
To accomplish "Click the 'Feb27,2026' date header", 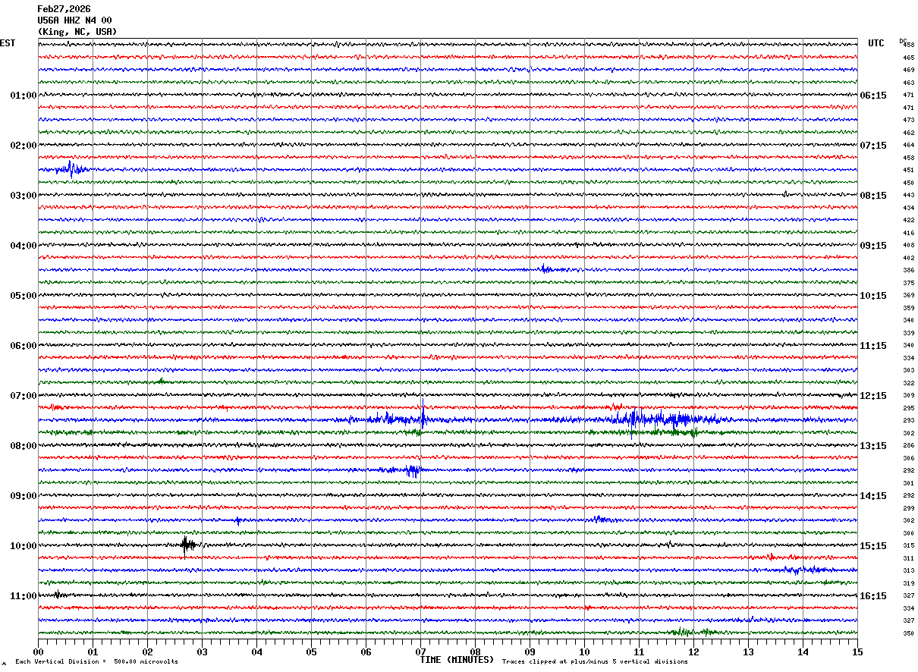I will (x=64, y=9).
